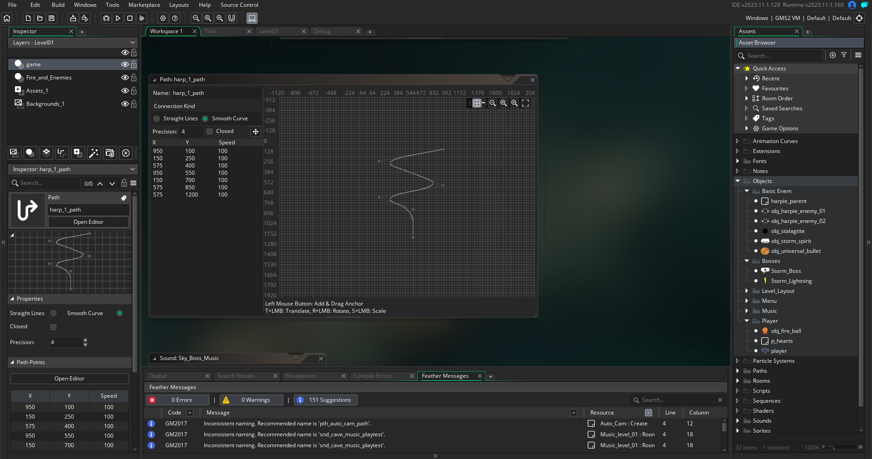Click the 151 Suggestions filter button

pos(326,400)
